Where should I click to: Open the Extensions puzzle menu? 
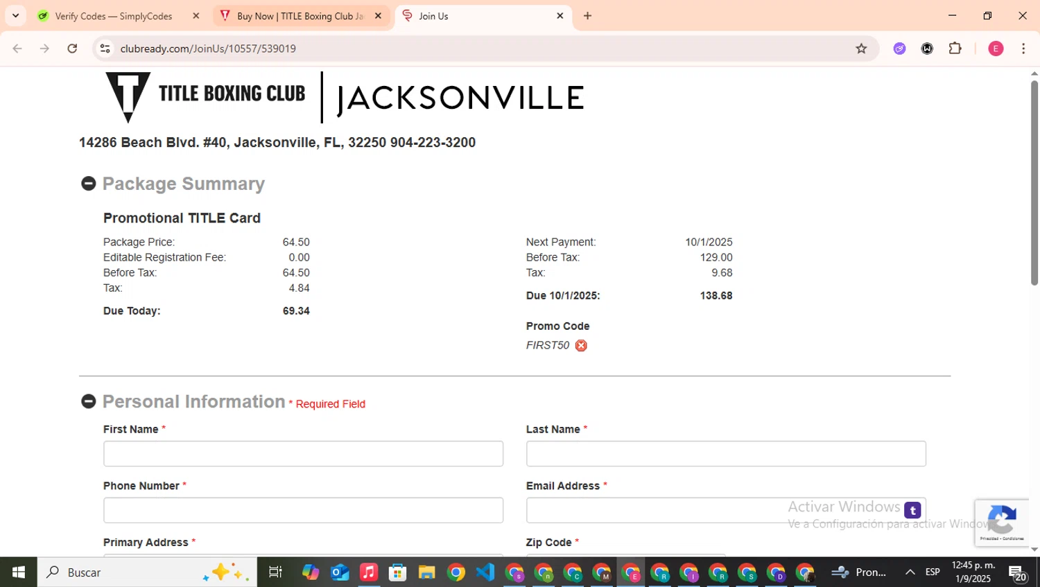[x=955, y=49]
